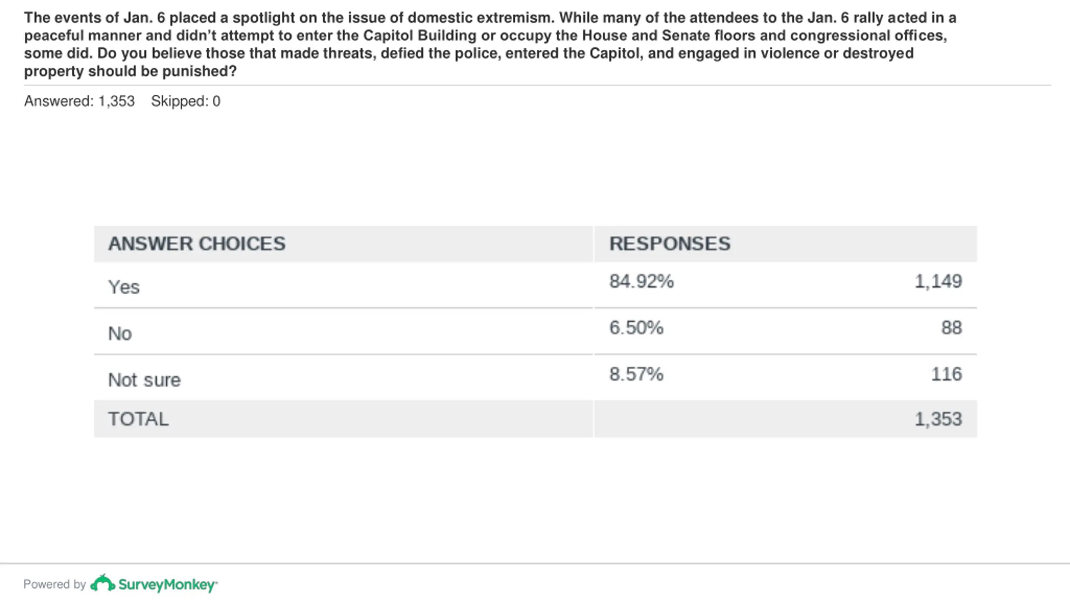Click the 1,353 total count cell
1070x602 pixels.
click(938, 419)
